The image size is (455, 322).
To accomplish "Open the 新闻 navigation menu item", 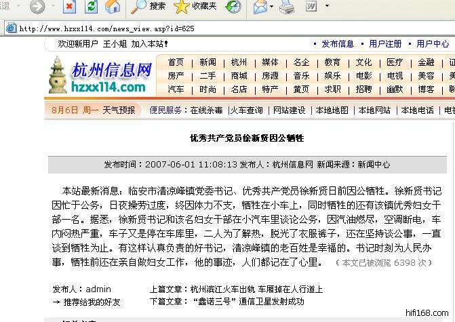I will point(208,62).
